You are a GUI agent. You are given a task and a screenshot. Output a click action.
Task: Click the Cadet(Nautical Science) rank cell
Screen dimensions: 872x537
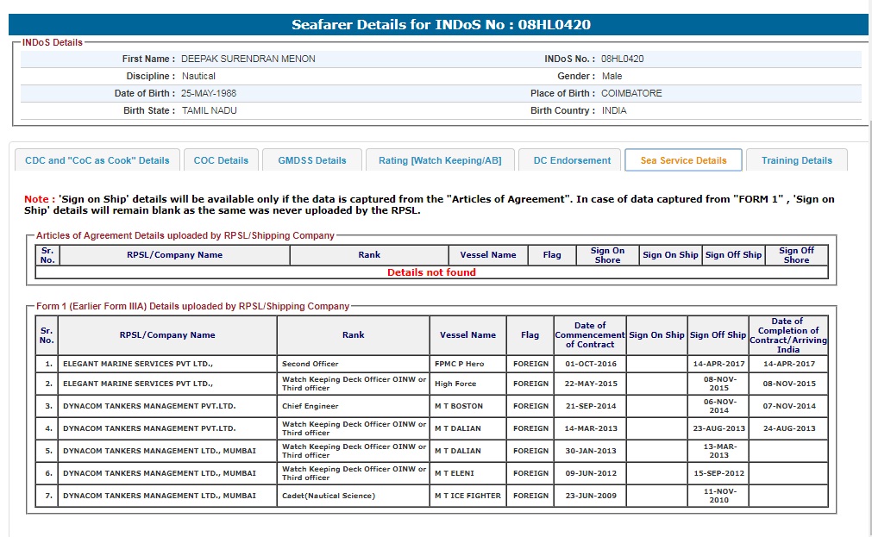[329, 496]
